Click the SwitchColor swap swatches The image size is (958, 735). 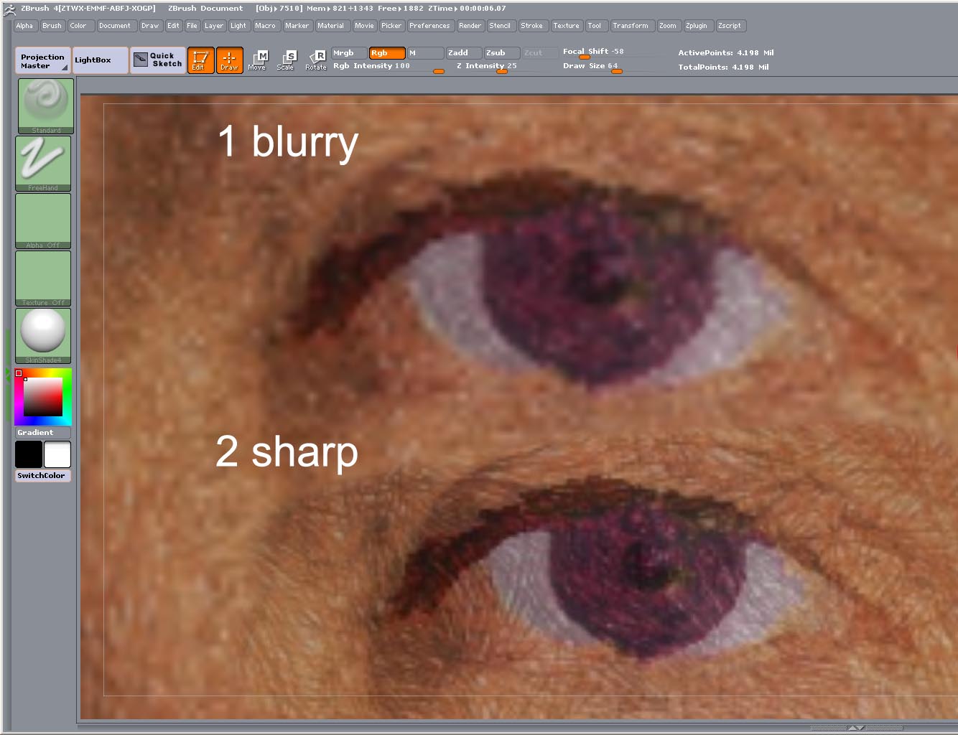42,475
